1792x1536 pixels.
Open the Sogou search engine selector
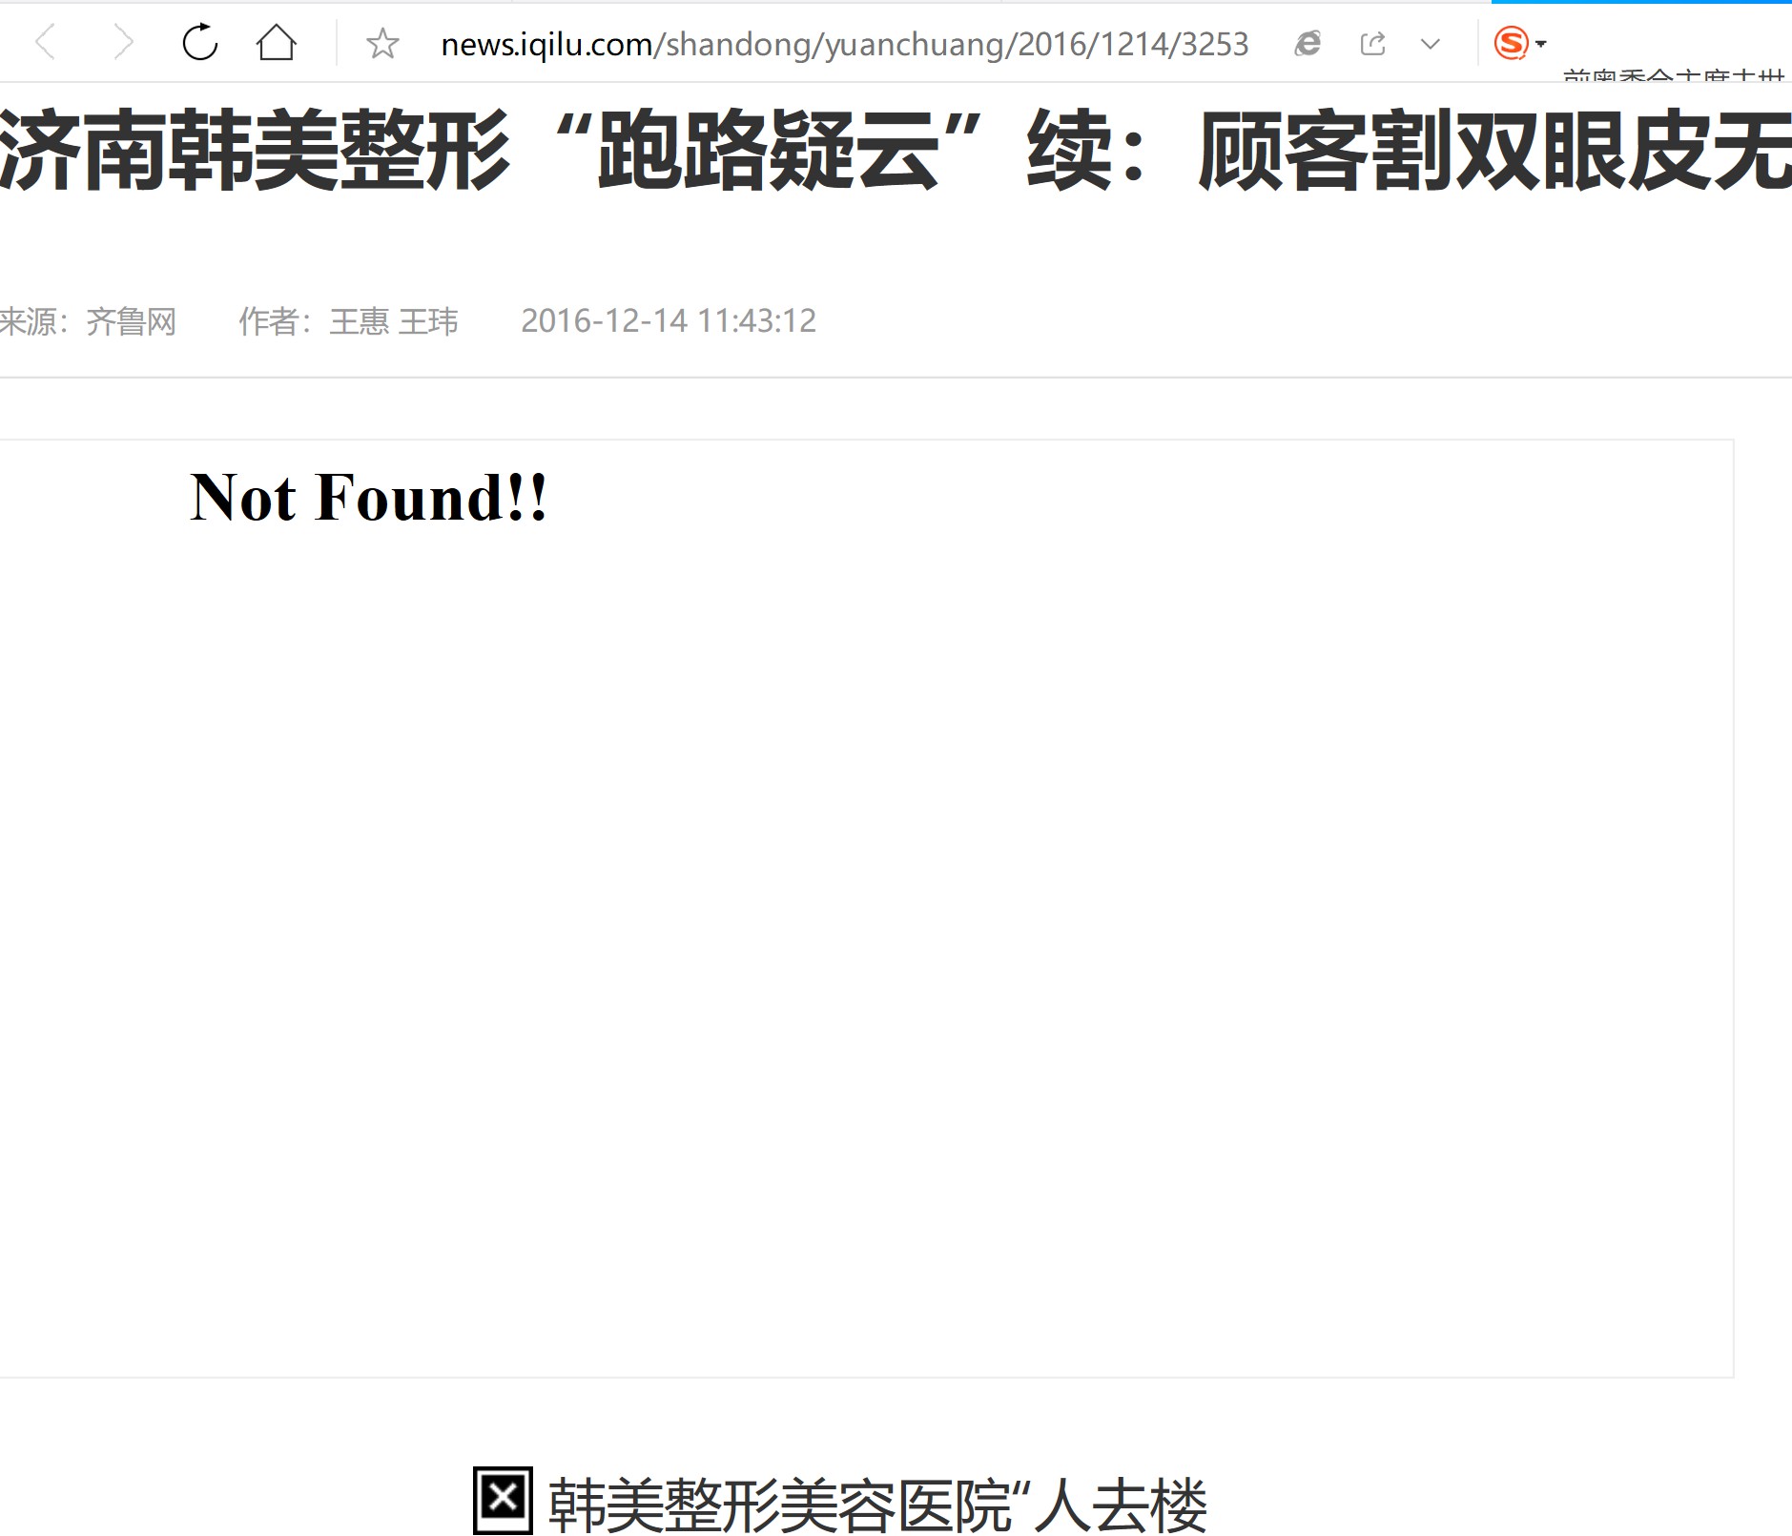[1519, 43]
